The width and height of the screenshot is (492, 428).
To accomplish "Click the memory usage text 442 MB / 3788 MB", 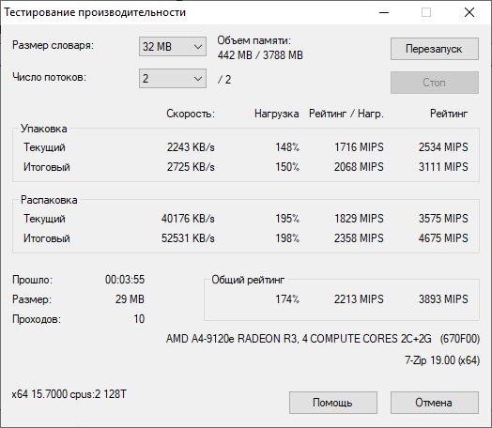I will 260,55.
